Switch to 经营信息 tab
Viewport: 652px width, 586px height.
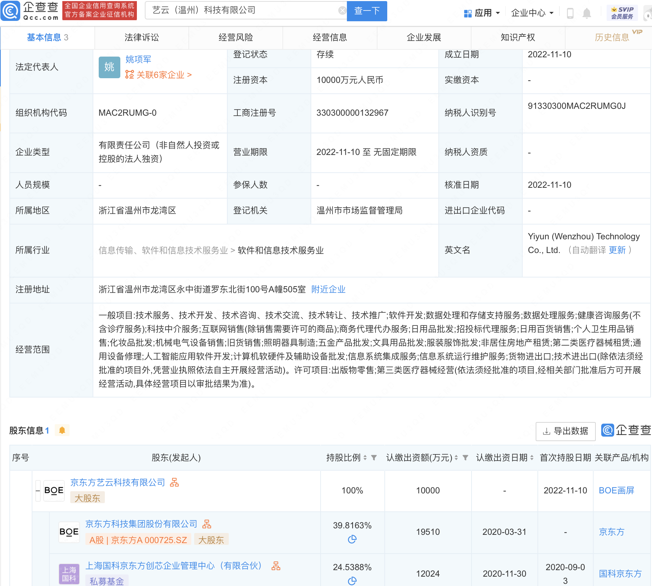point(330,37)
